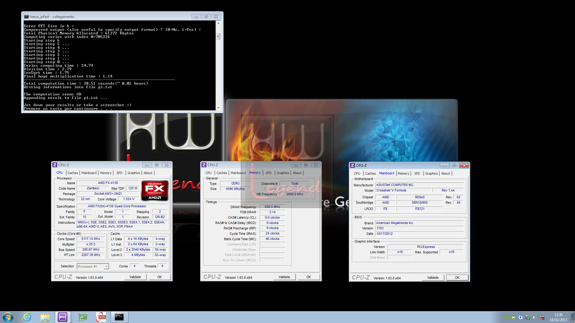This screenshot has height=323, width=575.
Task: Click the Core Speed value 5117.14 MHz
Action: [x=91, y=239]
